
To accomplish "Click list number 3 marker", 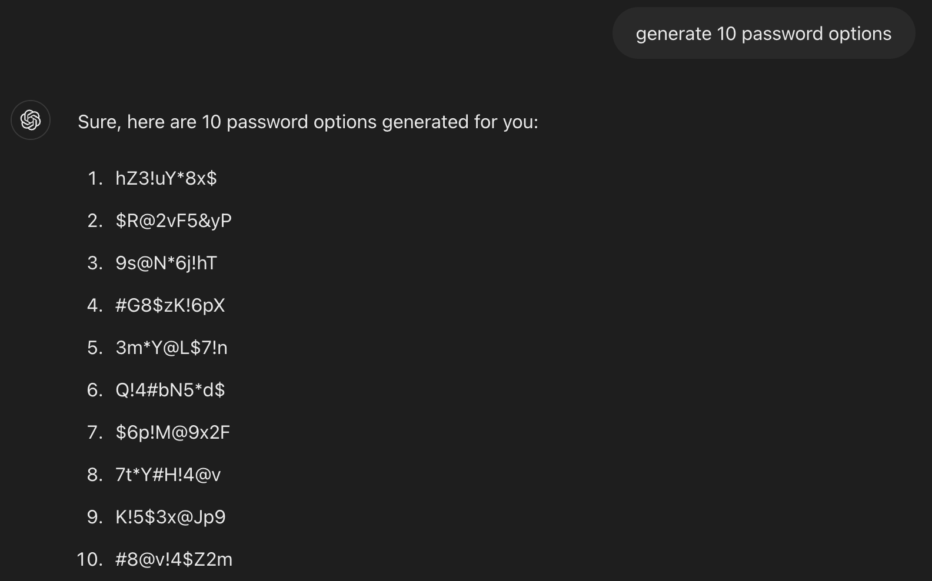I will coord(95,263).
